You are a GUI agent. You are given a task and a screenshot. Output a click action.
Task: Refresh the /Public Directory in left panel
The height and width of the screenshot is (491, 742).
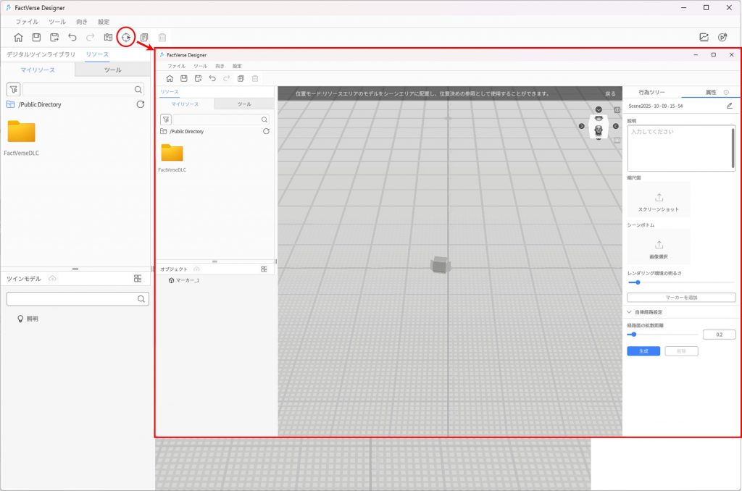coord(140,104)
